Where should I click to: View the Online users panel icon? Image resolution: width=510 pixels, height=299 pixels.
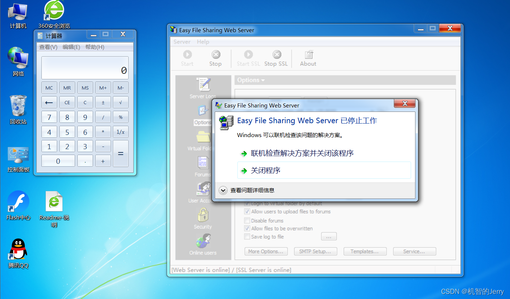(203, 242)
